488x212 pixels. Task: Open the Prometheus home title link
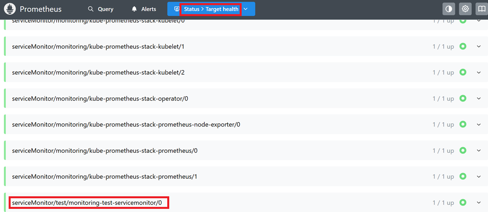(41, 9)
